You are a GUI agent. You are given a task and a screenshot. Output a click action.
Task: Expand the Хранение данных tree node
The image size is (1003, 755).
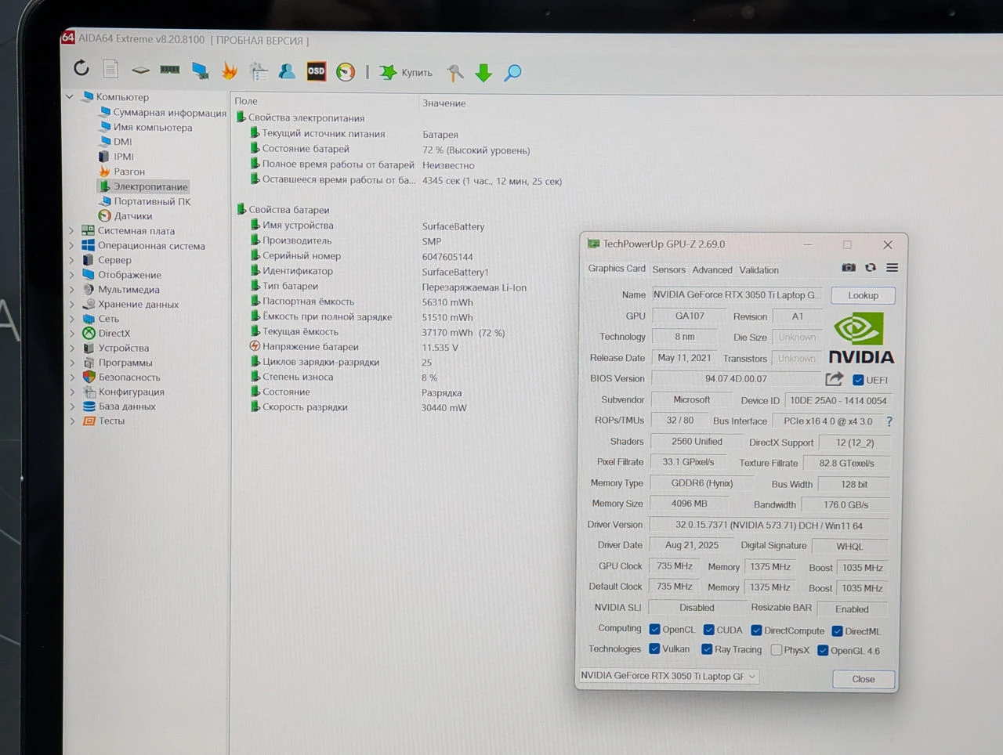(x=71, y=305)
